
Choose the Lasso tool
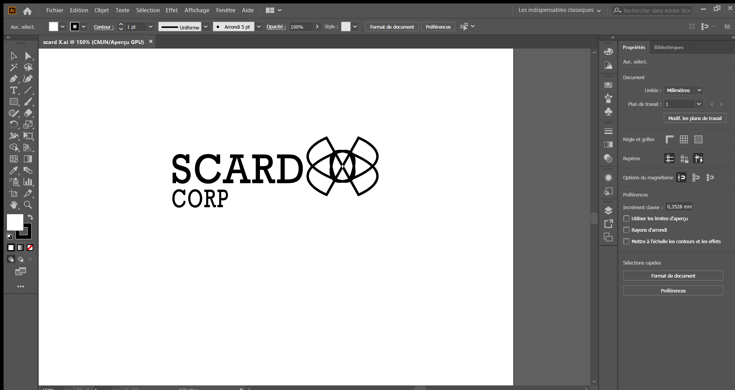tap(28, 68)
